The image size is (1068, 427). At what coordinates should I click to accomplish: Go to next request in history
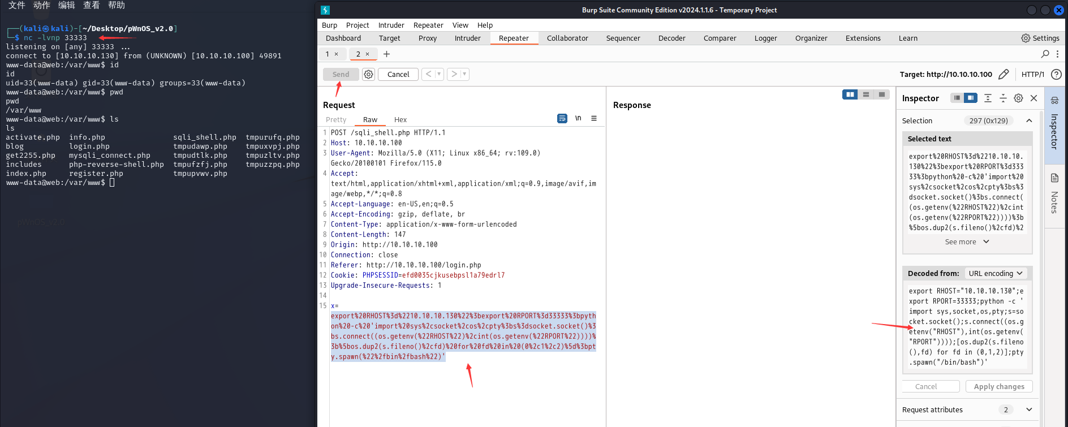point(454,74)
